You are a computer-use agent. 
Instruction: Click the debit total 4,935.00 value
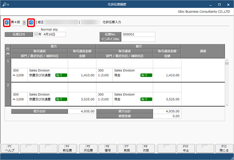click(x=88, y=111)
